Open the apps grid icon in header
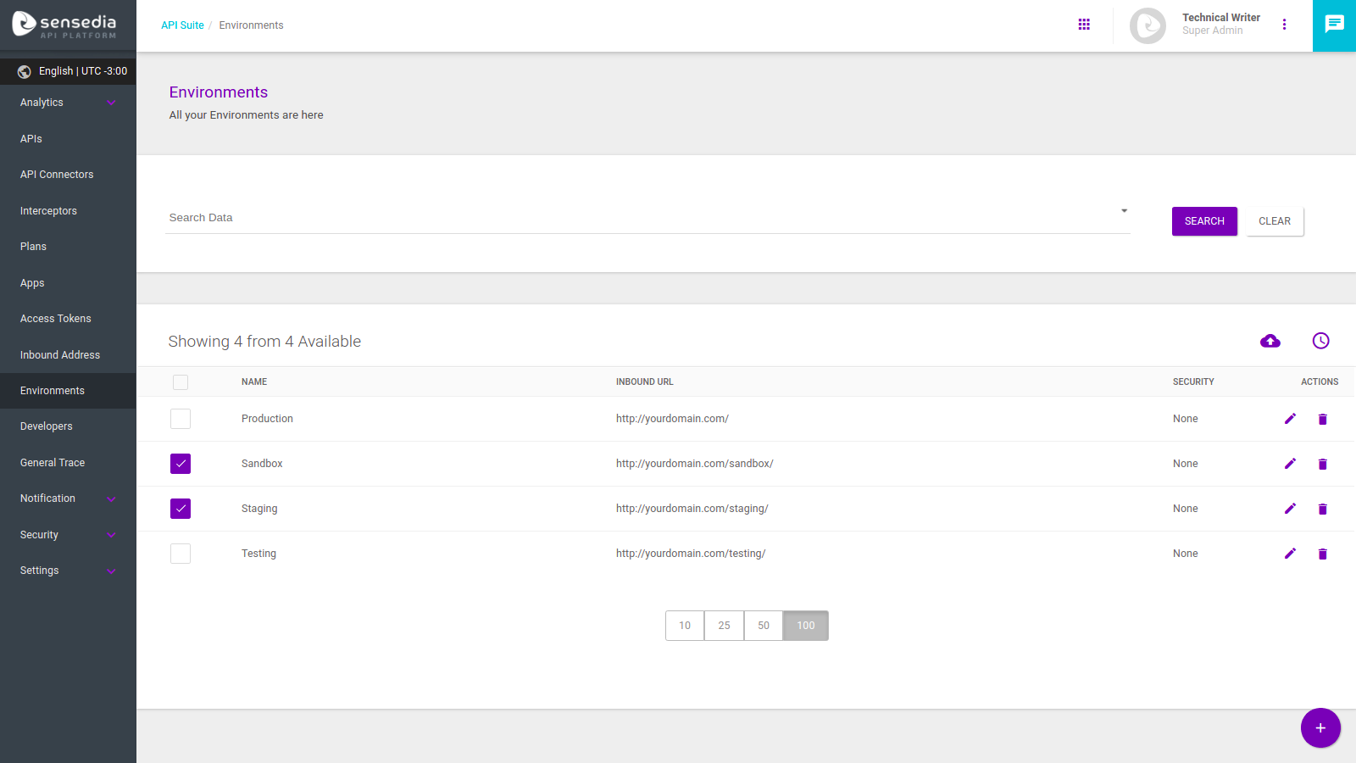This screenshot has width=1356, height=763. 1085,25
